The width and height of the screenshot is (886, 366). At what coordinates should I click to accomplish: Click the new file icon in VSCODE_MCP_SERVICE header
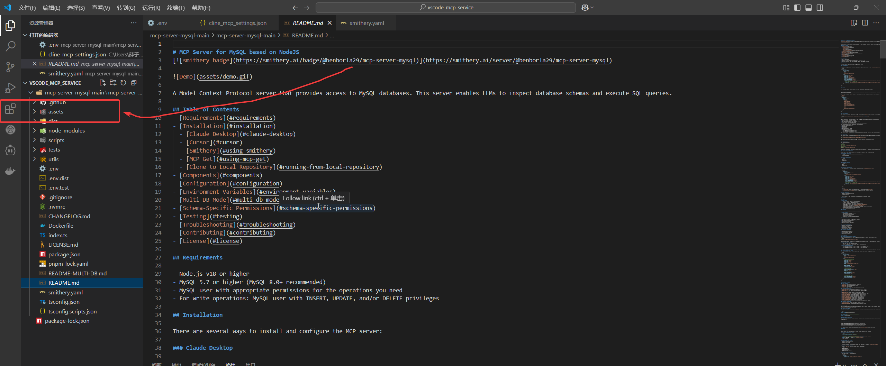click(x=102, y=83)
